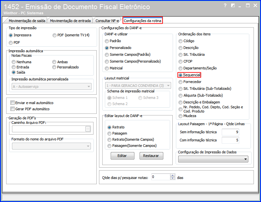This screenshot has width=261, height=202.
Task: Choose Somente Campos(Personalizado) option
Action: pyautogui.click(x=133, y=61)
